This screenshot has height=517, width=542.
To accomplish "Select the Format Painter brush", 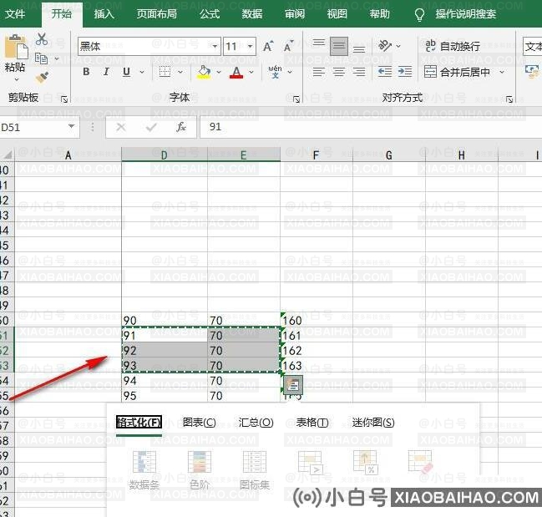I will click(x=42, y=78).
